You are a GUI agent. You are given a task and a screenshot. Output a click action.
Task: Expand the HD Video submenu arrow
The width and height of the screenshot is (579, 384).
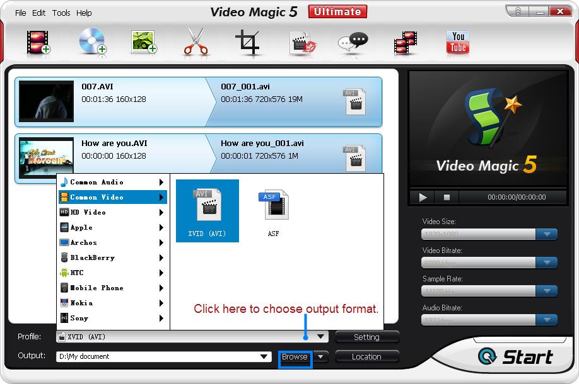point(161,212)
